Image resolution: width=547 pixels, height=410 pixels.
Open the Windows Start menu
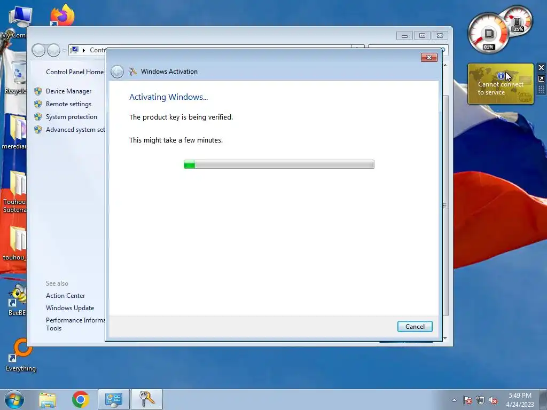(x=14, y=399)
